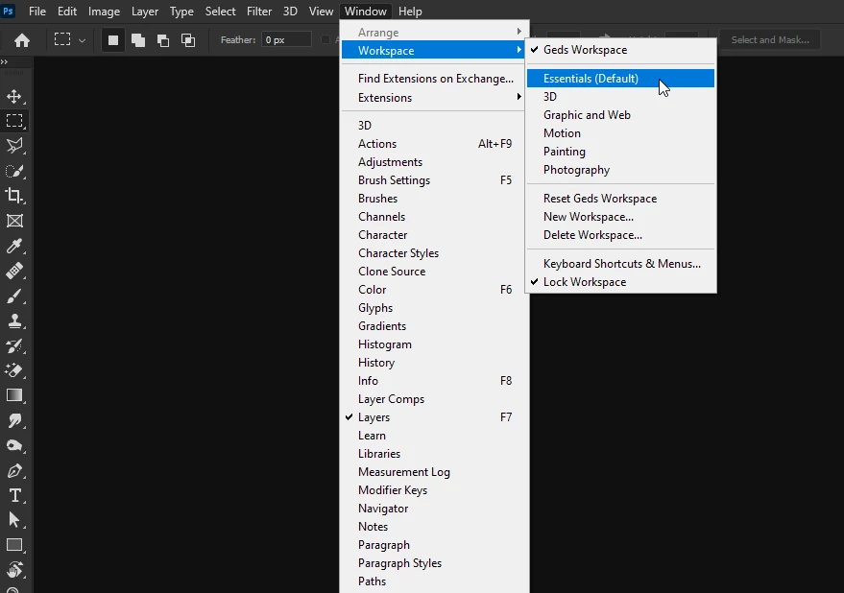Open the marquee tool preset dropdown
This screenshot has height=593, width=844.
(x=82, y=39)
